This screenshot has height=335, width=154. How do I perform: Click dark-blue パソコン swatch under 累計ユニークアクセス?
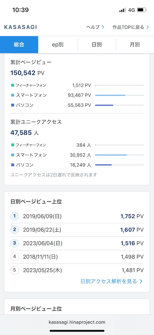point(12,165)
